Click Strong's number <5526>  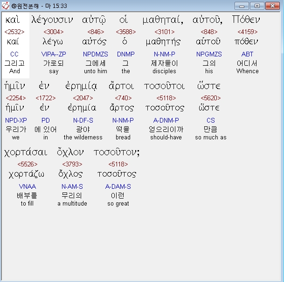(x=28, y=165)
